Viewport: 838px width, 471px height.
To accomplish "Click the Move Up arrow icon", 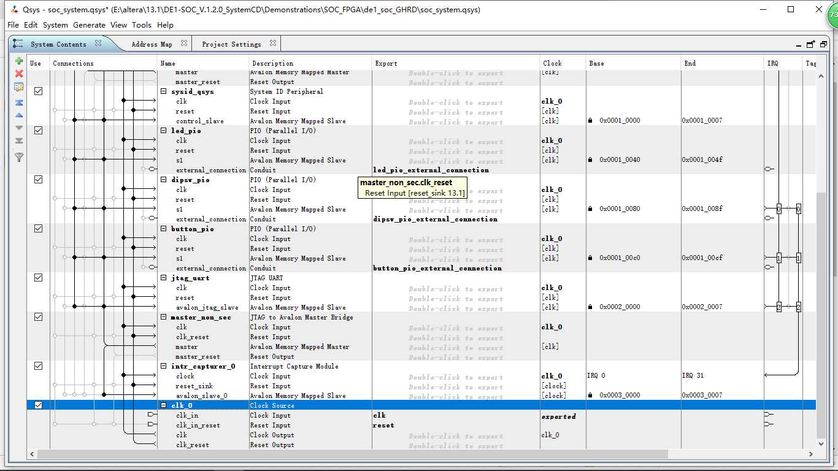I will 19,115.
